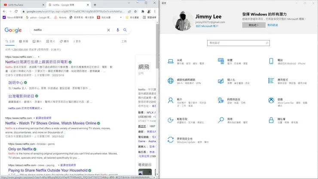Open 'Paying to Share Netflix Outside Your Household'
This screenshot has width=318, height=179.
(x=48, y=170)
